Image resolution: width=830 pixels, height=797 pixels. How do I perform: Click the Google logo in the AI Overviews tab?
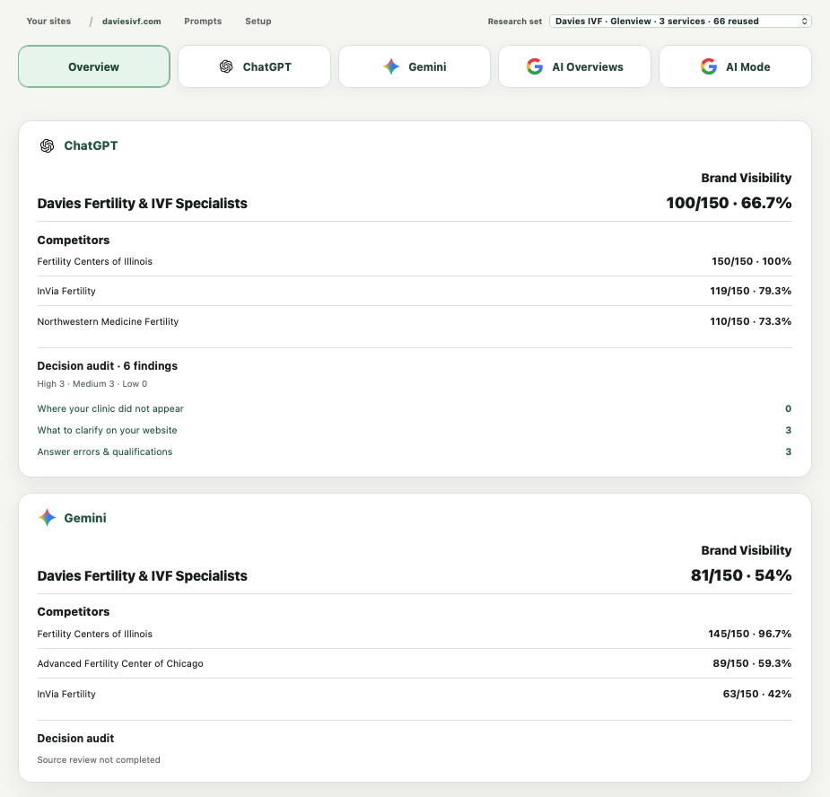tap(535, 66)
